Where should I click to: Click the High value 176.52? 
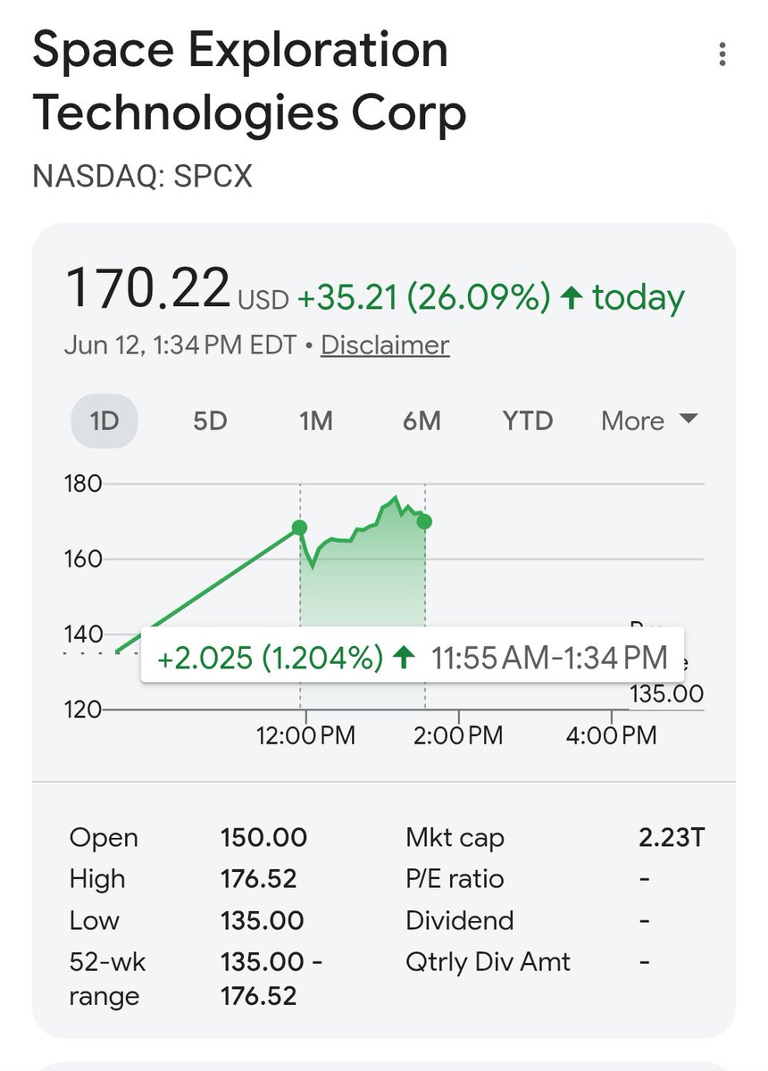(x=258, y=879)
